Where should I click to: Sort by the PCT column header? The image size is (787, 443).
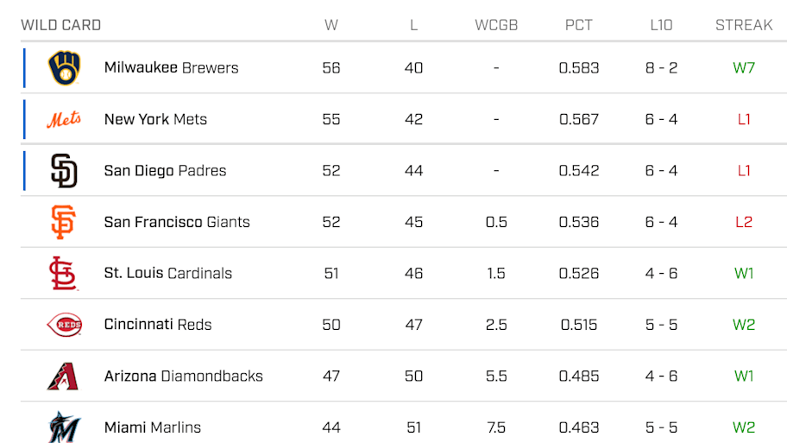click(579, 25)
